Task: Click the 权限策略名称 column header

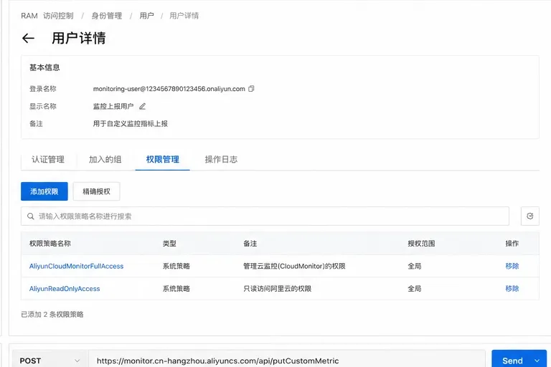Action: click(50, 244)
